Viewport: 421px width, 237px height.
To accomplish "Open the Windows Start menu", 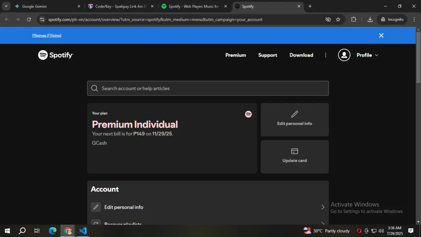I will click(x=7, y=231).
